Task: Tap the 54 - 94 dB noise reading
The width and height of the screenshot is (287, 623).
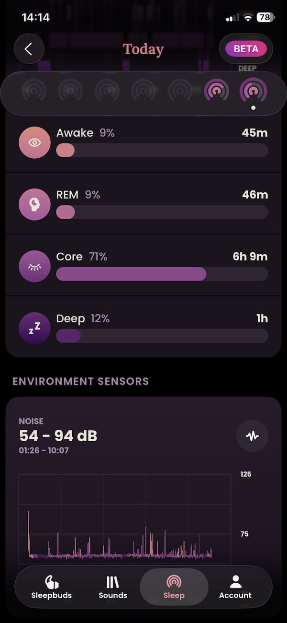Action: pos(58,436)
